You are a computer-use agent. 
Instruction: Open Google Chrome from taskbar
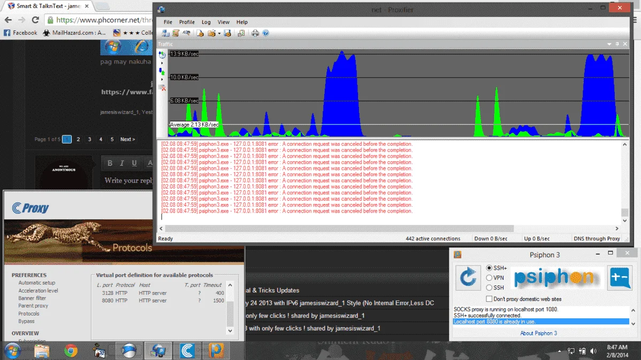pyautogui.click(x=71, y=350)
